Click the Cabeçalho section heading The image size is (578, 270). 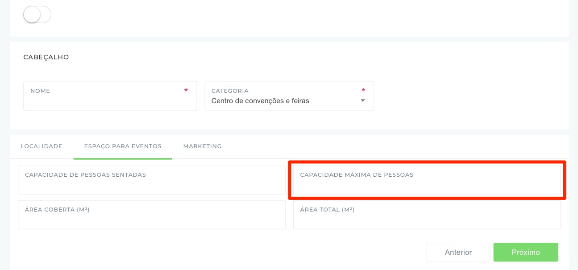(46, 57)
